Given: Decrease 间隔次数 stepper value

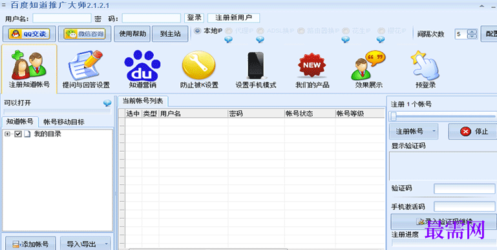Looking at the screenshot, I should 472,36.
